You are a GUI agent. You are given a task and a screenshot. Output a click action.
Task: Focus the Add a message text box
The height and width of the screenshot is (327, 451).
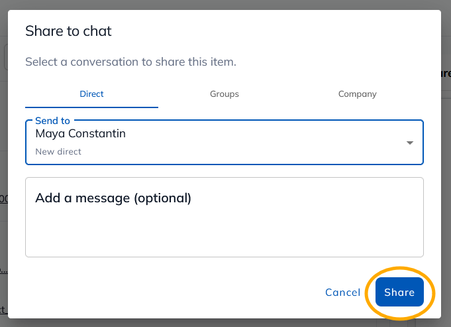[225, 218]
